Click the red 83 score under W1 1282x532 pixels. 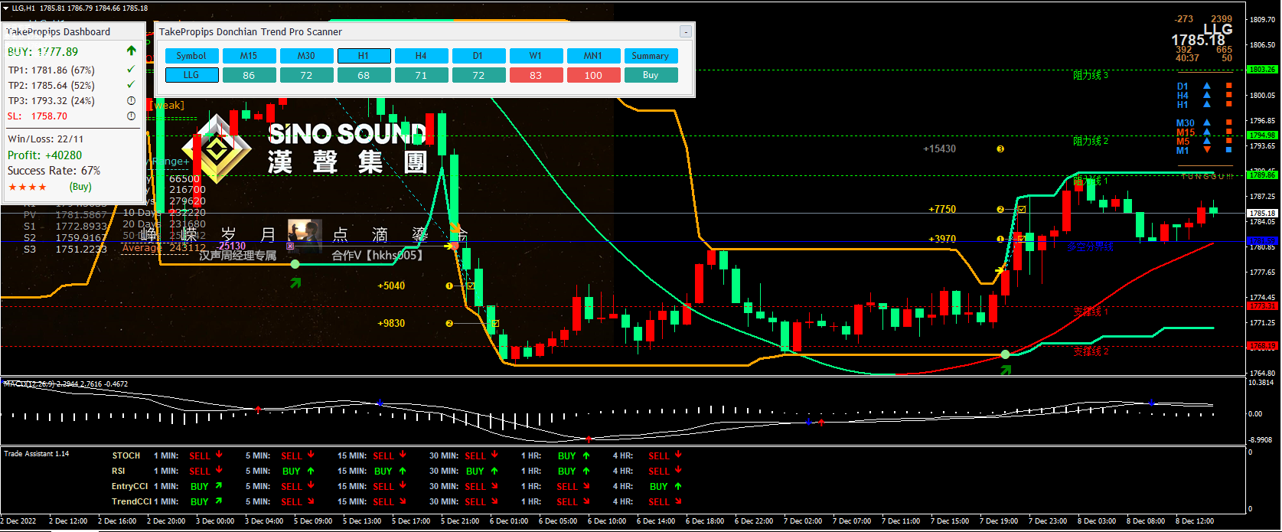(536, 75)
